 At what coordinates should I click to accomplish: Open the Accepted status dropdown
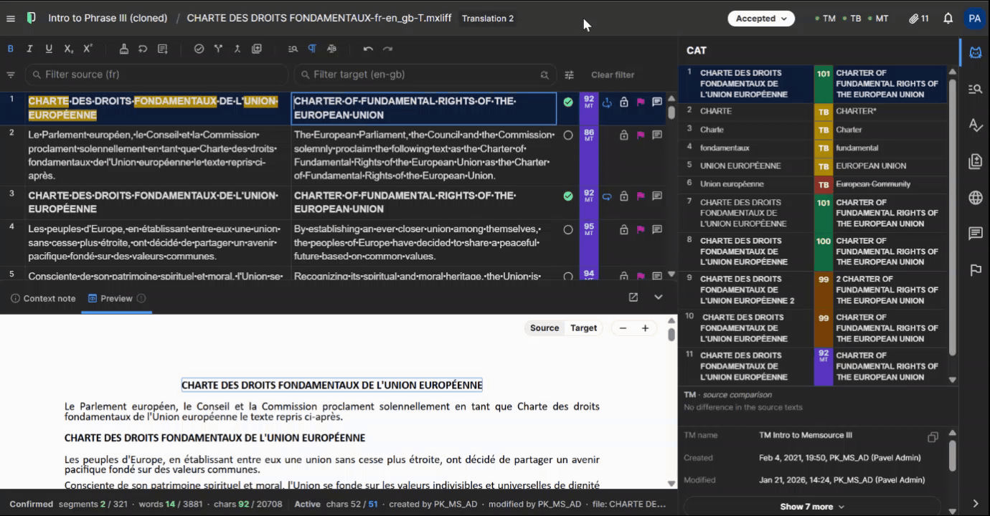[761, 19]
